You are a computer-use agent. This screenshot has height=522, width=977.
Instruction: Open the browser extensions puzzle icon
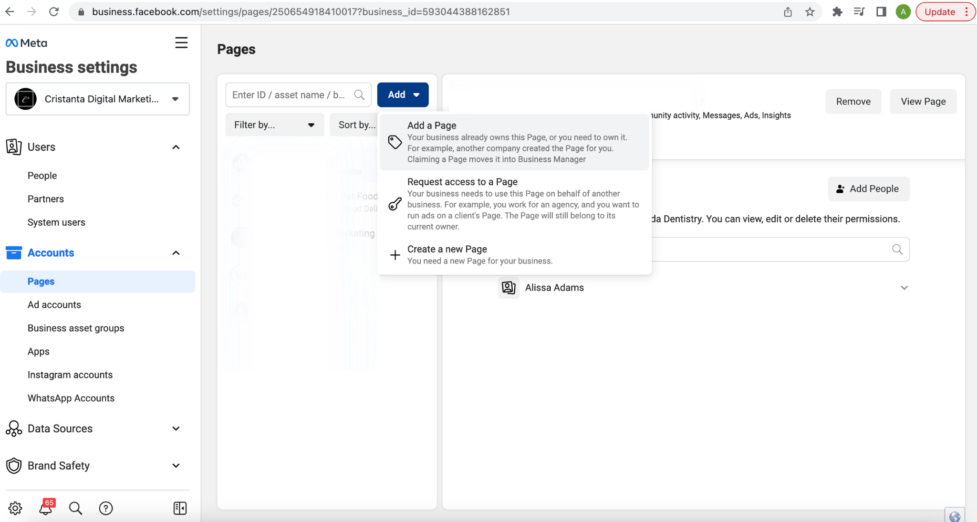837,12
